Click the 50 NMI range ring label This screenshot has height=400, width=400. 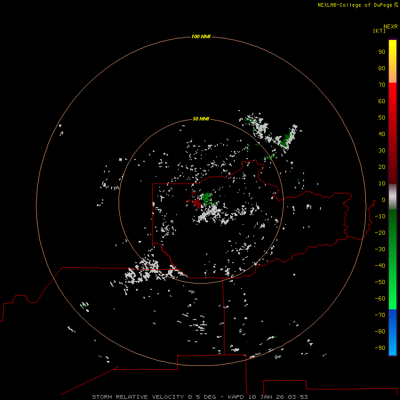point(201,119)
